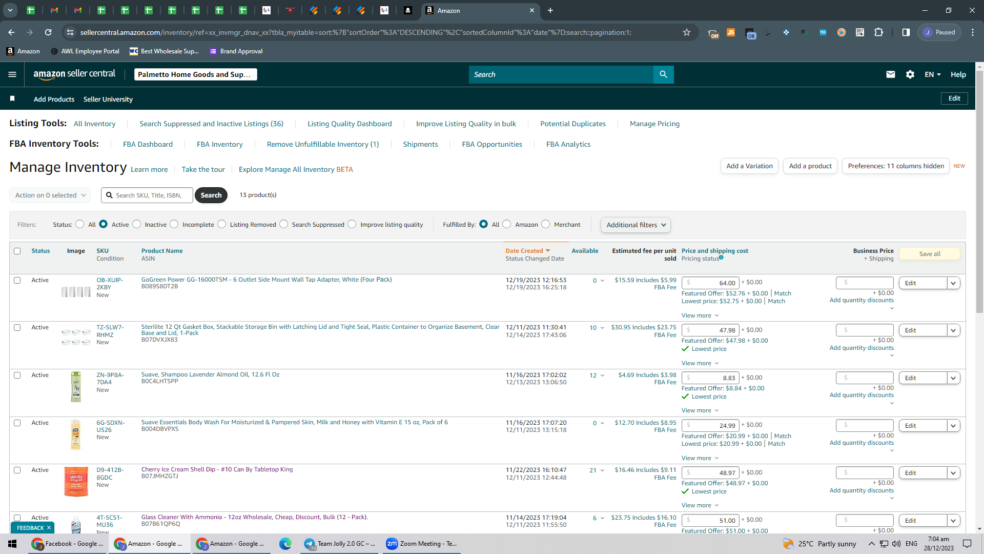Open the Listing Quality Dashboard
This screenshot has width=984, height=554.
[x=350, y=124]
